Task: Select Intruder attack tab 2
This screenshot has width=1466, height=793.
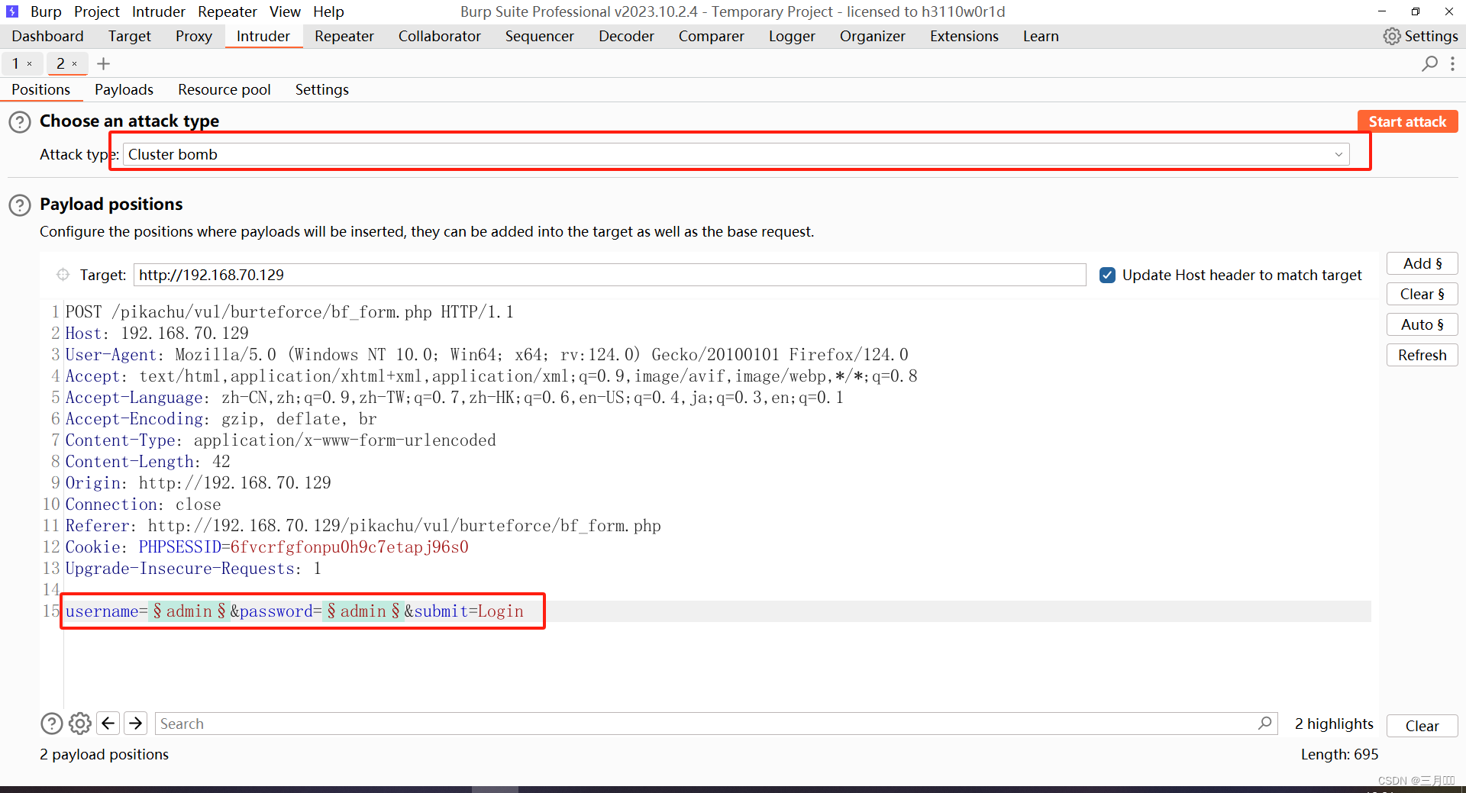Action: click(x=60, y=64)
